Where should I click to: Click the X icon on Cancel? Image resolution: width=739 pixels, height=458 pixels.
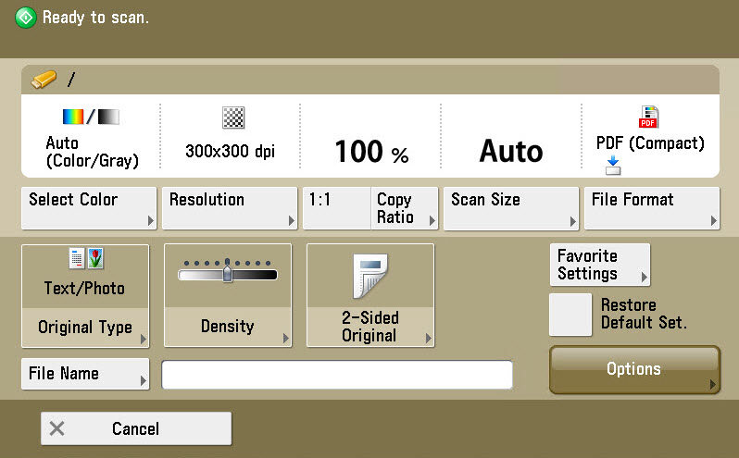[x=57, y=428]
